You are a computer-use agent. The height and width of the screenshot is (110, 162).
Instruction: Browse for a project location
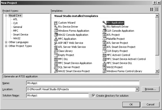coord(150,89)
